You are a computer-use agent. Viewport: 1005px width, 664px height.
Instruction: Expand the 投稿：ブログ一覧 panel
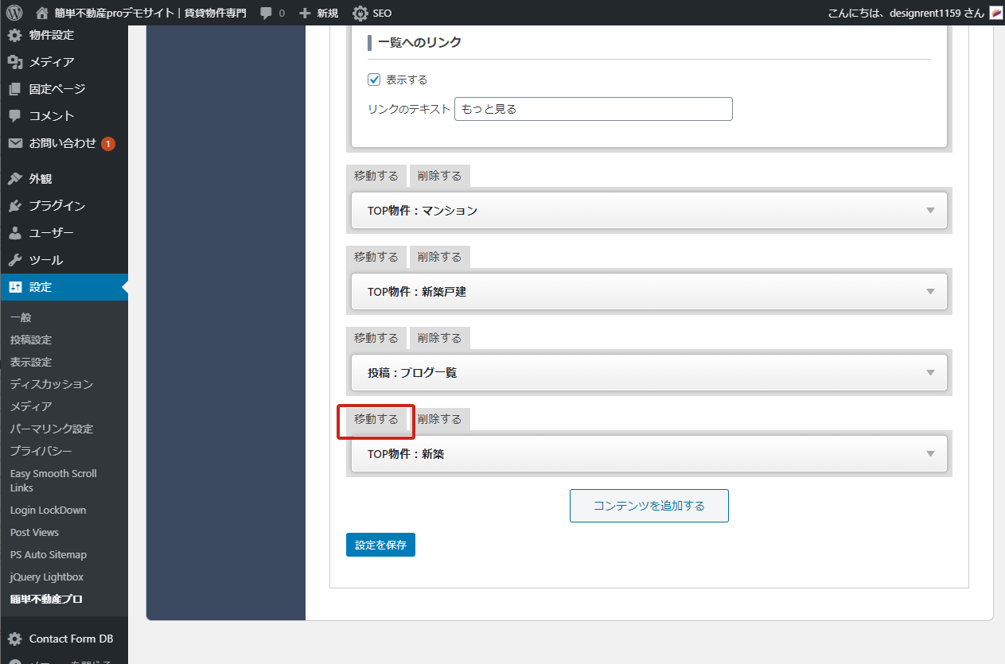coord(930,373)
